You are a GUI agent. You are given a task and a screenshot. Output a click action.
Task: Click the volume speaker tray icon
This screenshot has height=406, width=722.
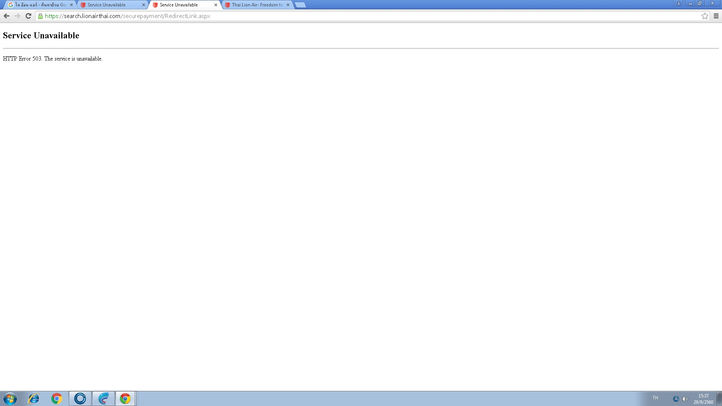[x=685, y=399]
